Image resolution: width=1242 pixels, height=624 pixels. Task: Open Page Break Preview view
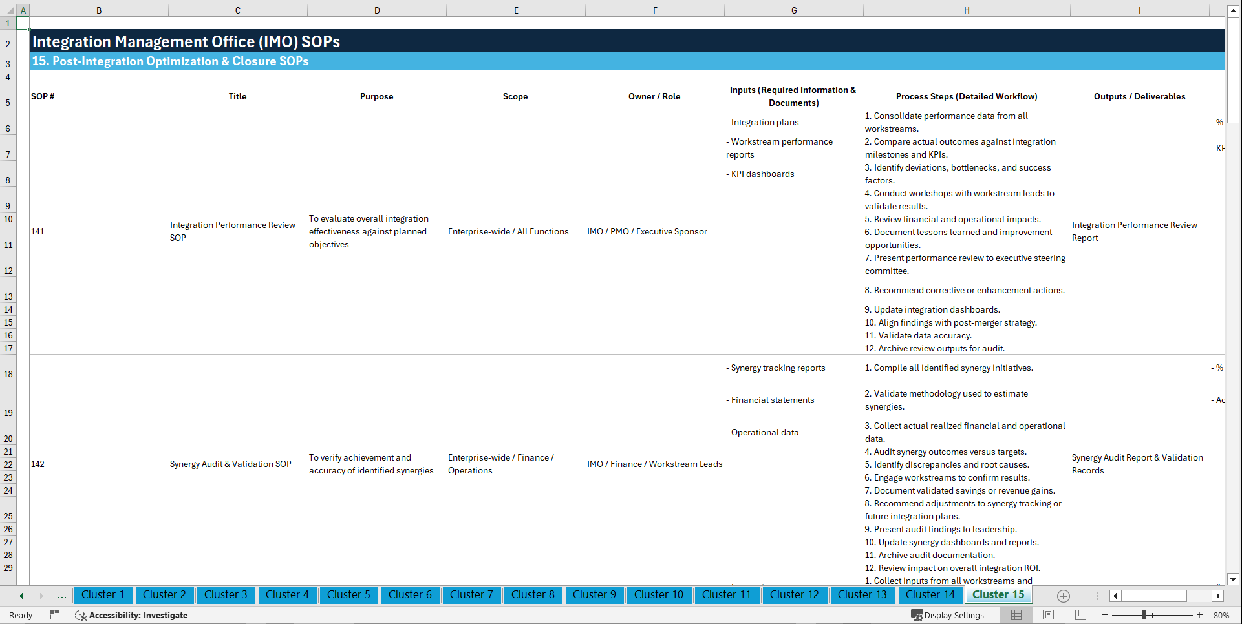coord(1080,615)
